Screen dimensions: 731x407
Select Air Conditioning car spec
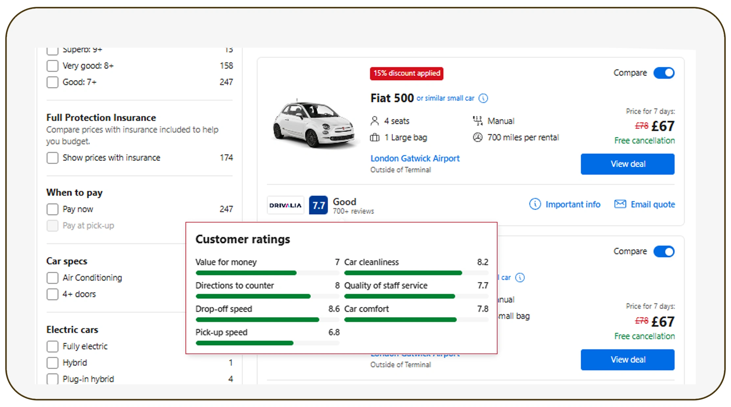(x=52, y=278)
